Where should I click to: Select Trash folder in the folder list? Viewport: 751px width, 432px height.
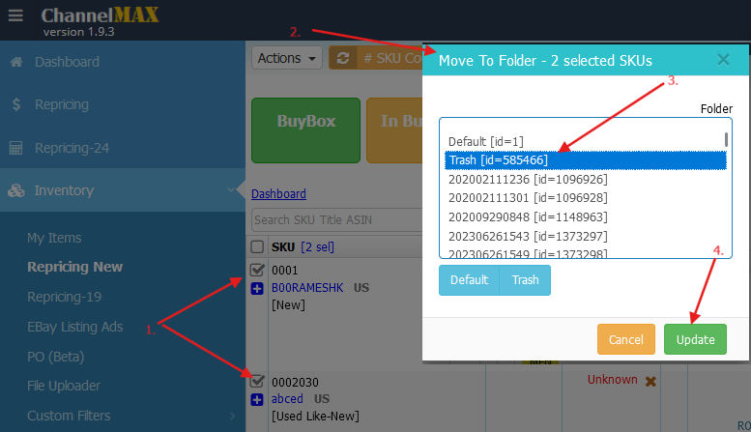[x=498, y=160]
